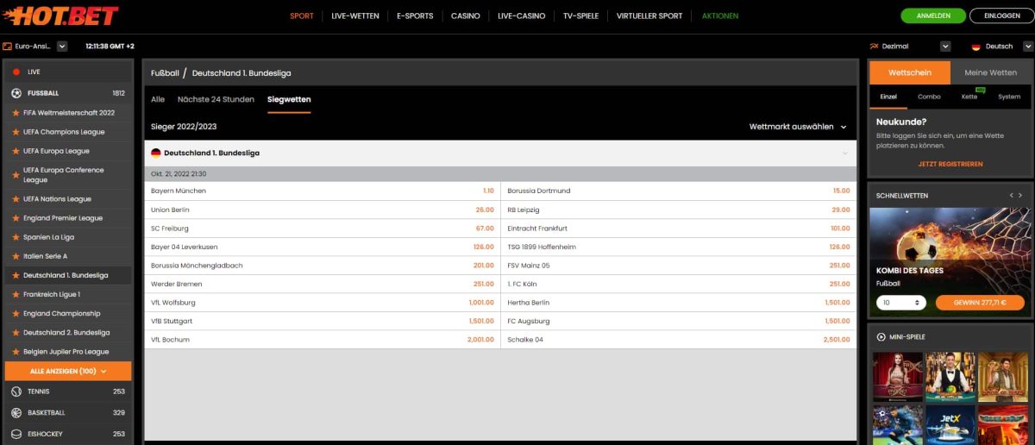
Task: Click the star icon beside UEFA Europa League
Action: (16, 151)
